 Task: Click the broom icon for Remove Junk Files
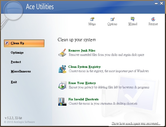pyautogui.click(x=62, y=53)
